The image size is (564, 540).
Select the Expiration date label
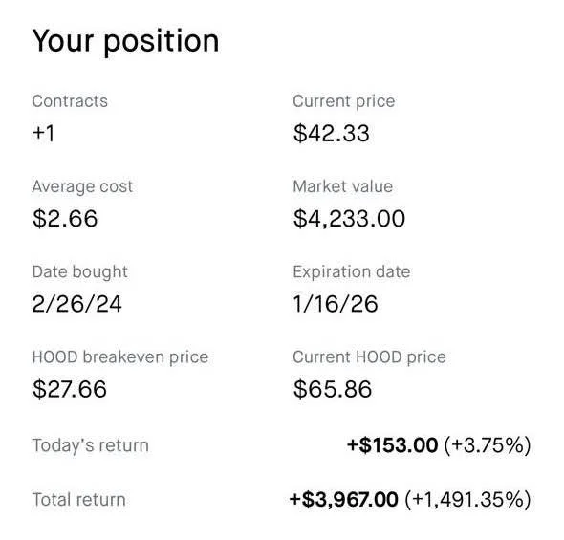pos(352,272)
